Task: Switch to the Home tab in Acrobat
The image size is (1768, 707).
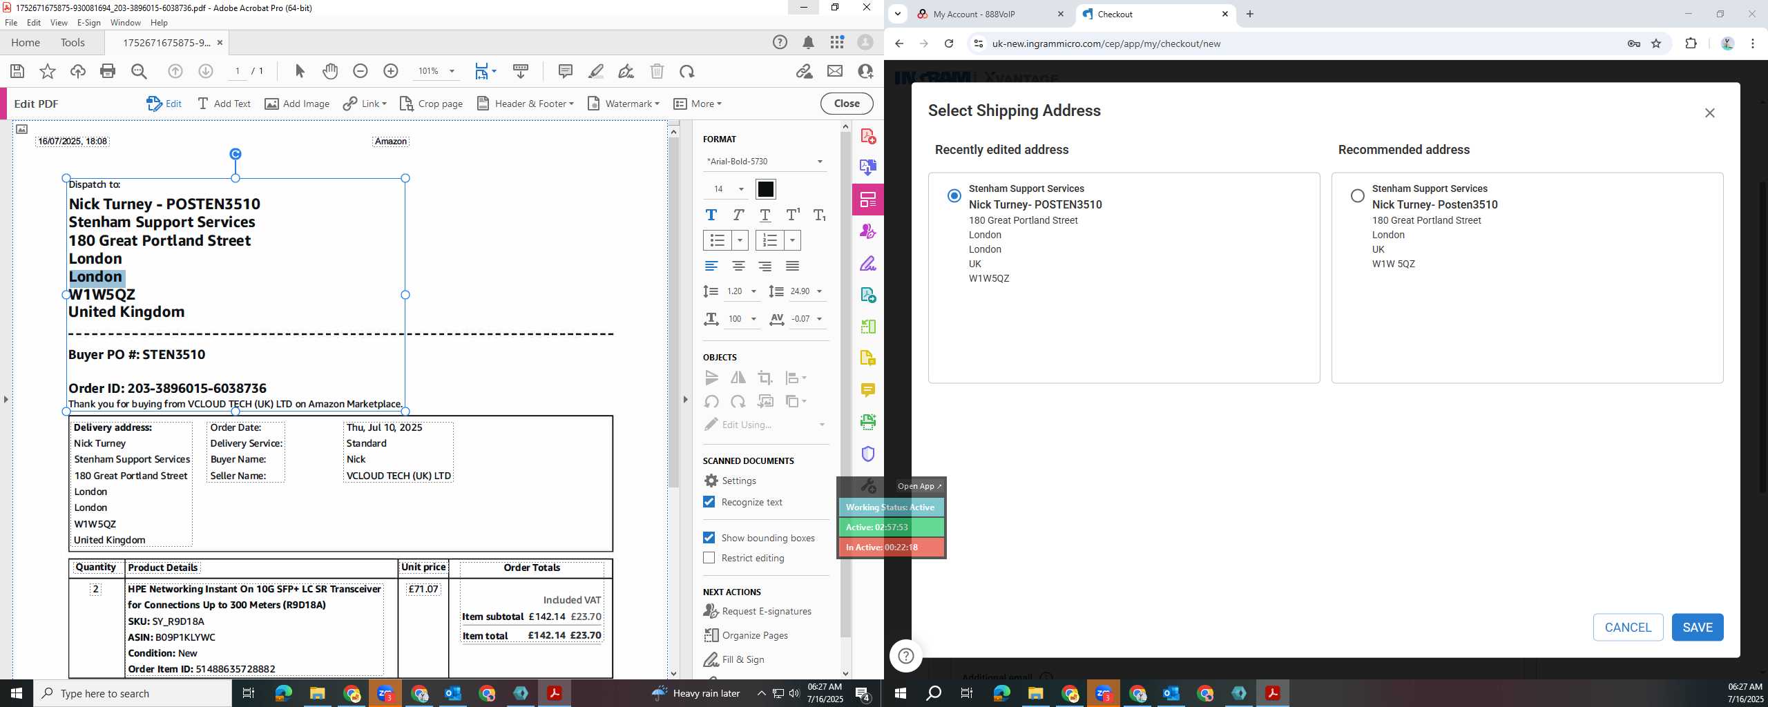Action: [x=26, y=43]
